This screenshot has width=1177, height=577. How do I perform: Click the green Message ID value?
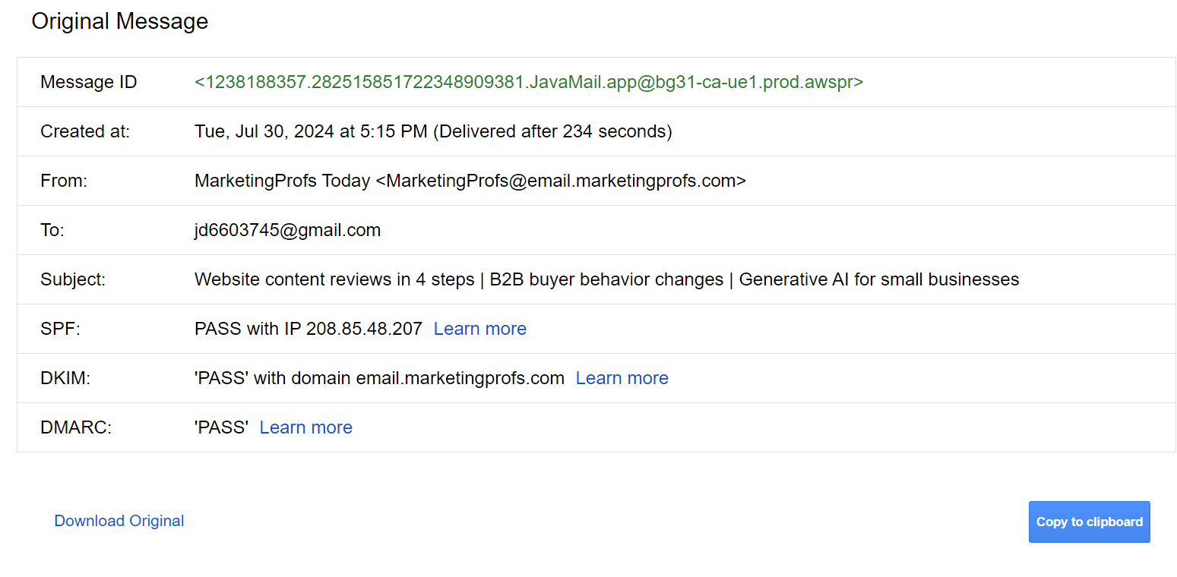pos(528,82)
